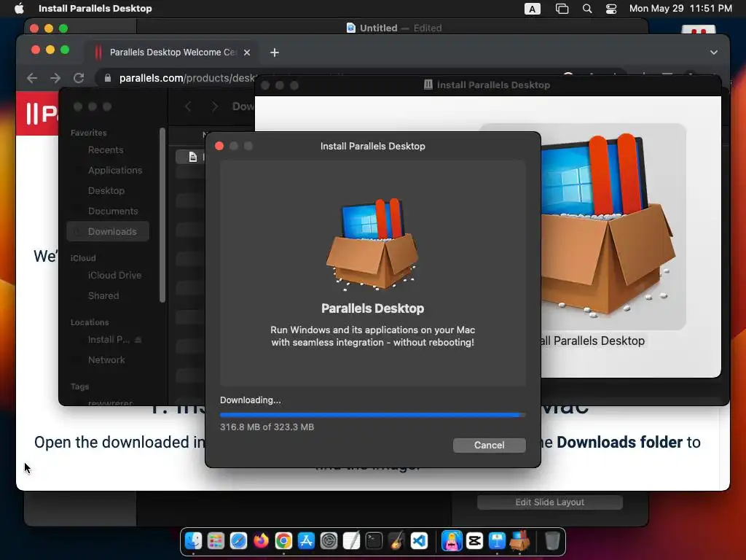Click the Parallels box icon in the installer dialog
This screenshot has width=746, height=560.
pos(372,244)
